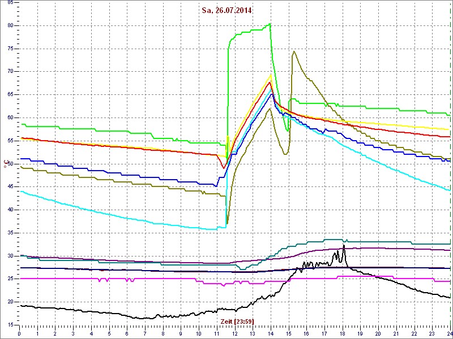Click hour 23 on the time axis
The width and height of the screenshot is (453, 339).
click(x=432, y=334)
